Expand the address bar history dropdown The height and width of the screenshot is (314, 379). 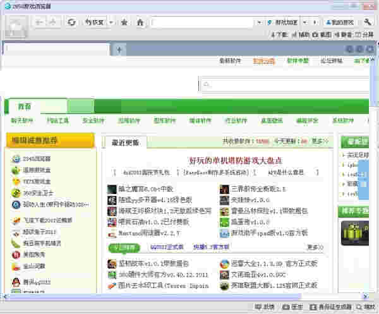pyautogui.click(x=259, y=23)
